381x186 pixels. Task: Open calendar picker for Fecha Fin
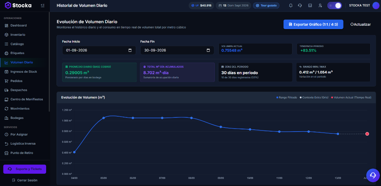[208, 50]
